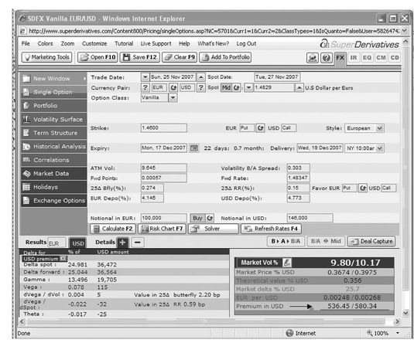
Task: Click refresh icon next to Mid
Action: pos(236,87)
